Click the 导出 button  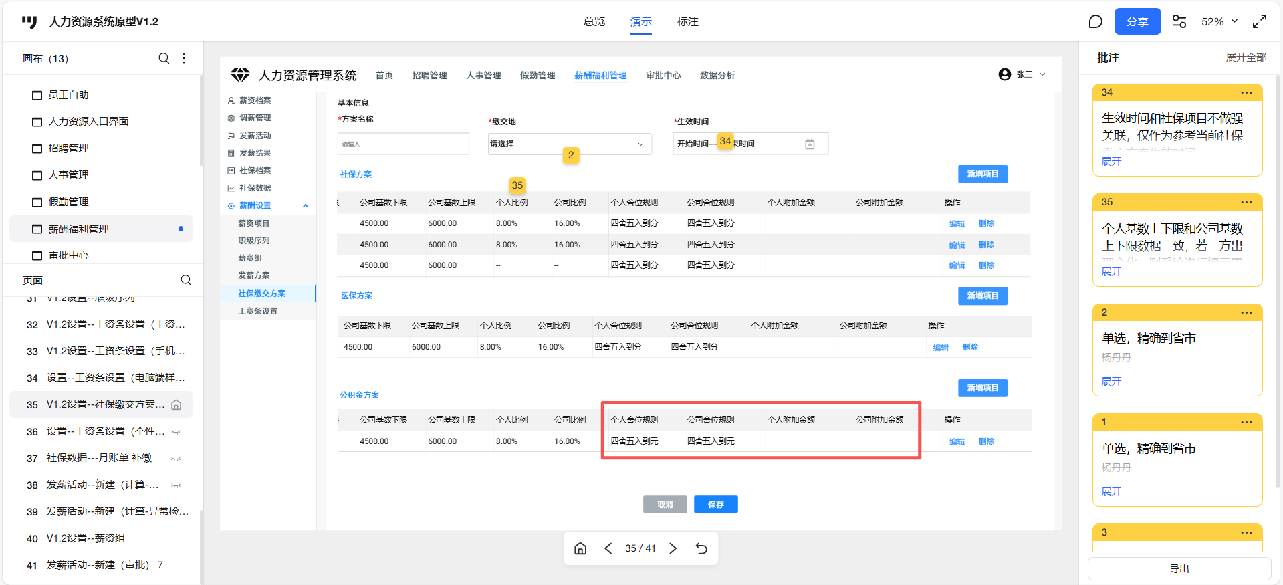pos(1179,568)
